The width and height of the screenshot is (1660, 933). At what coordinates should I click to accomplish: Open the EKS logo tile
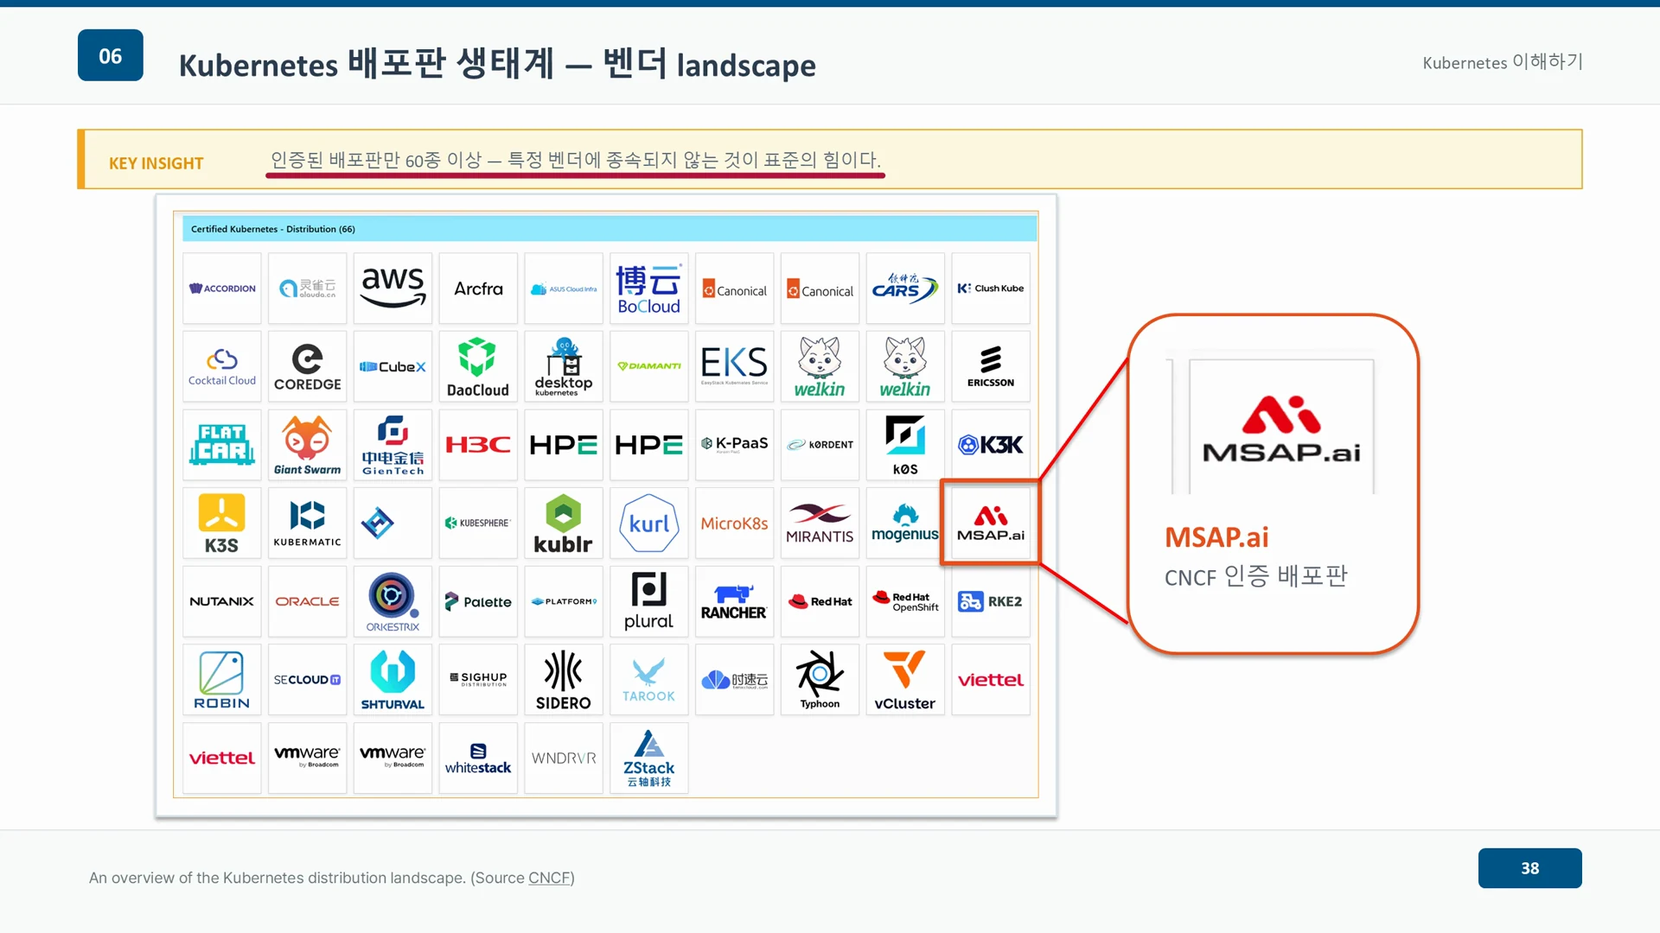tap(734, 366)
